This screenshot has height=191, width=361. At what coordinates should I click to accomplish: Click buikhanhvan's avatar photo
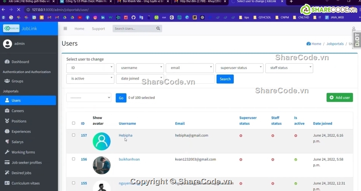[x=101, y=165]
